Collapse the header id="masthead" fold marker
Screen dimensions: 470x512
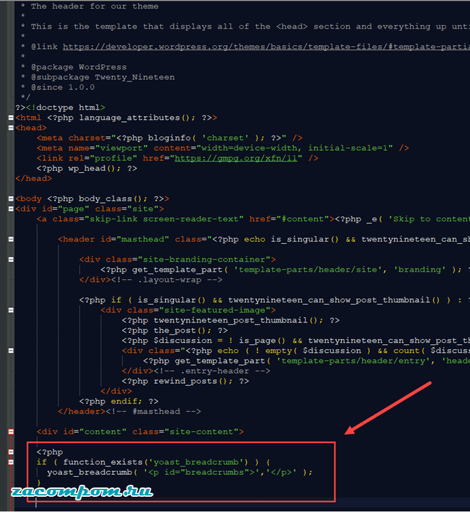(11, 239)
